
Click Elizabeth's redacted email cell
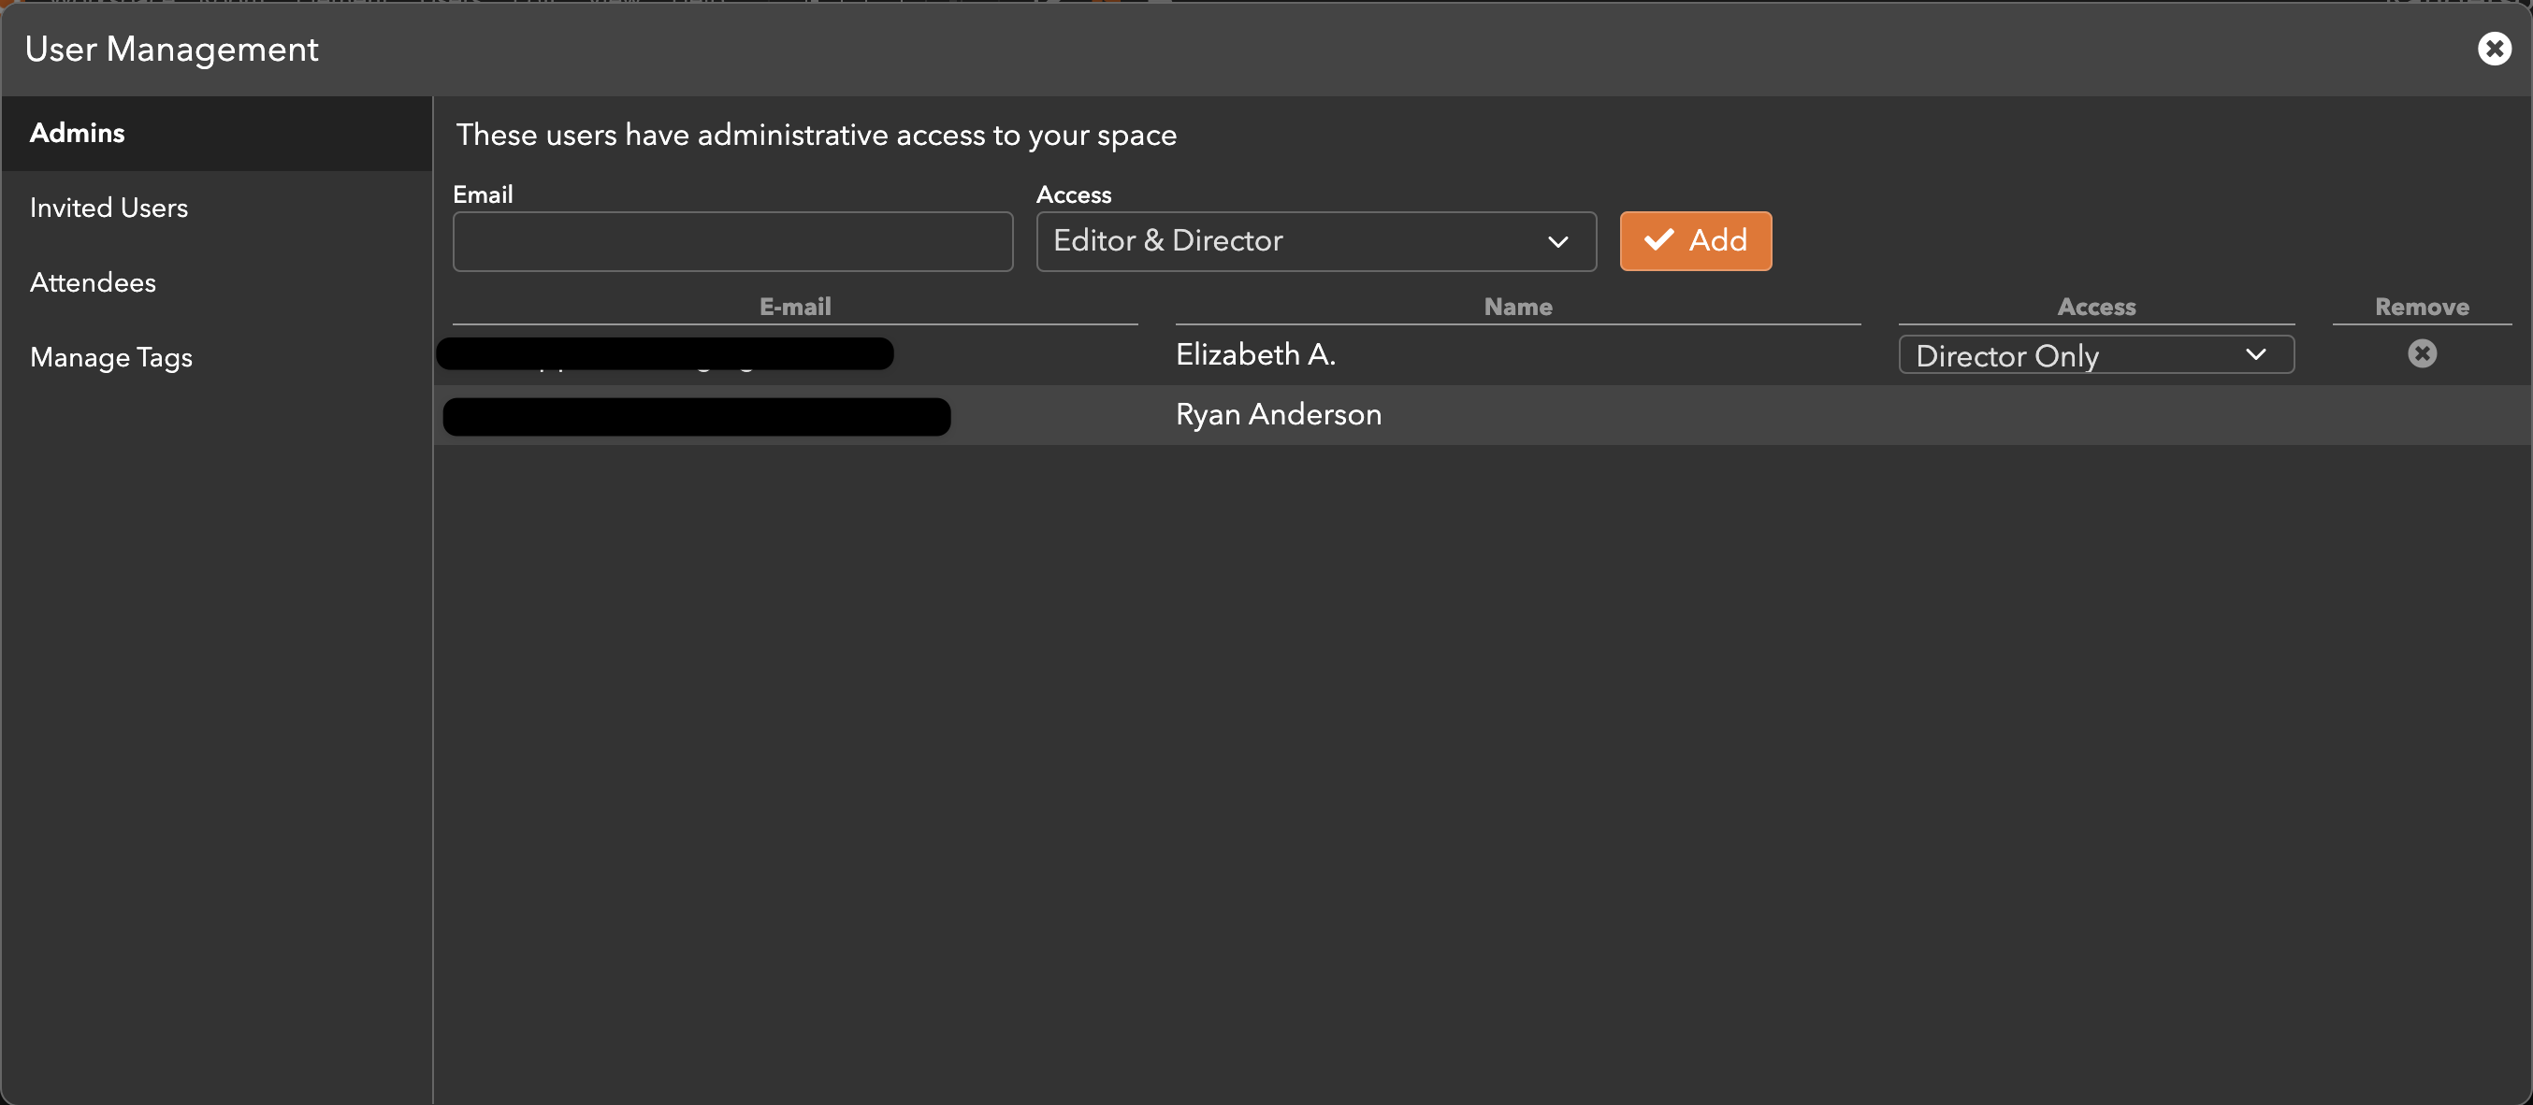click(665, 354)
